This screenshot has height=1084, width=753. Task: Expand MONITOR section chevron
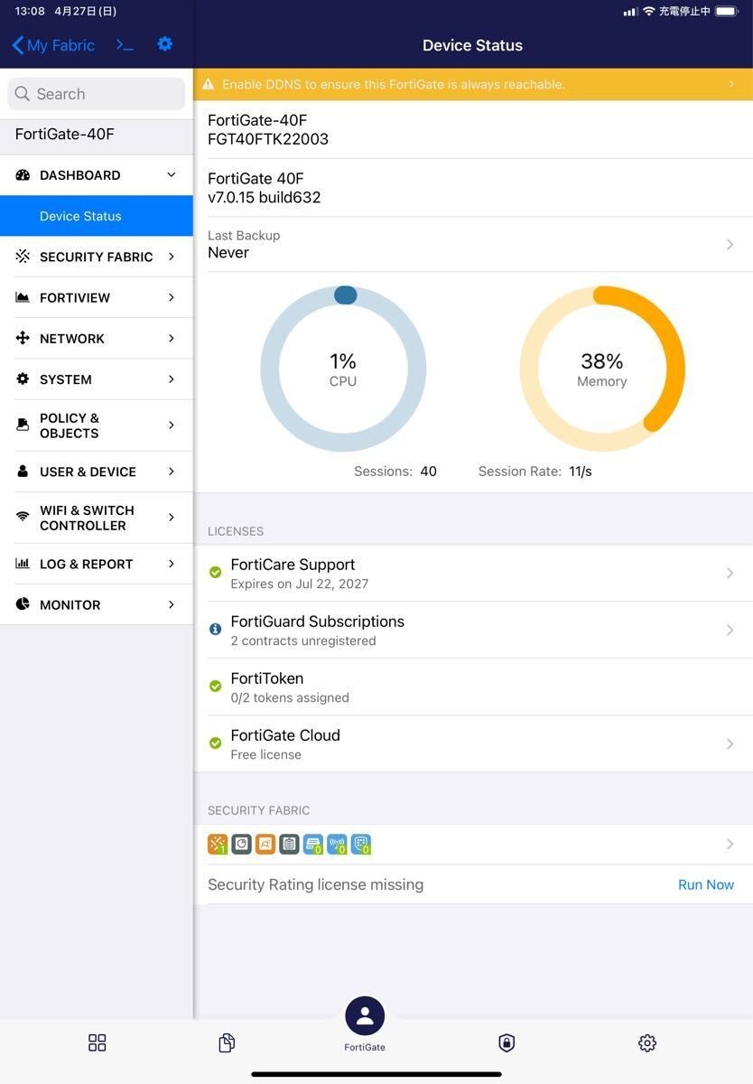[172, 604]
